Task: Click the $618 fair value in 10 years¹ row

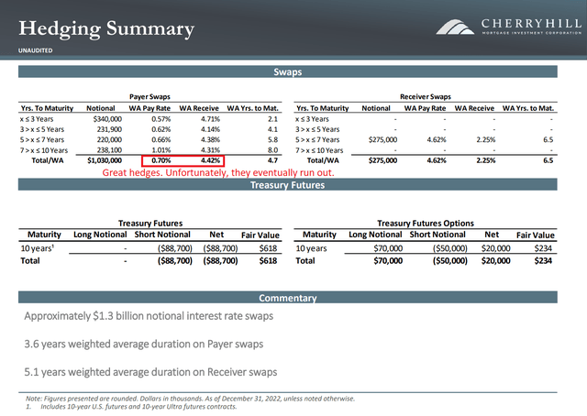Action: (x=268, y=248)
